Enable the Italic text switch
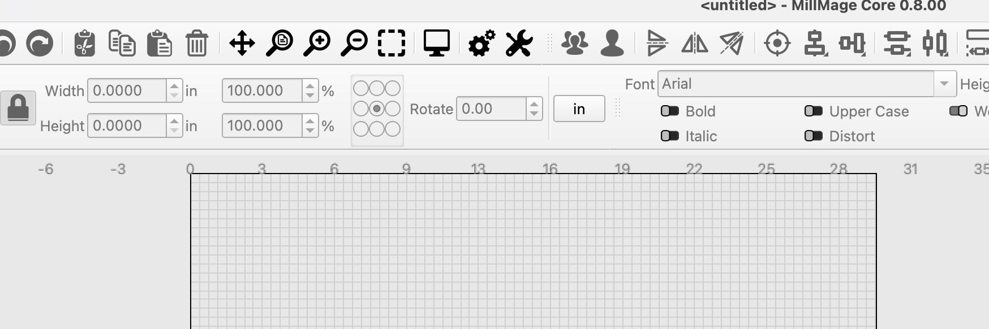The image size is (989, 329). 670,136
